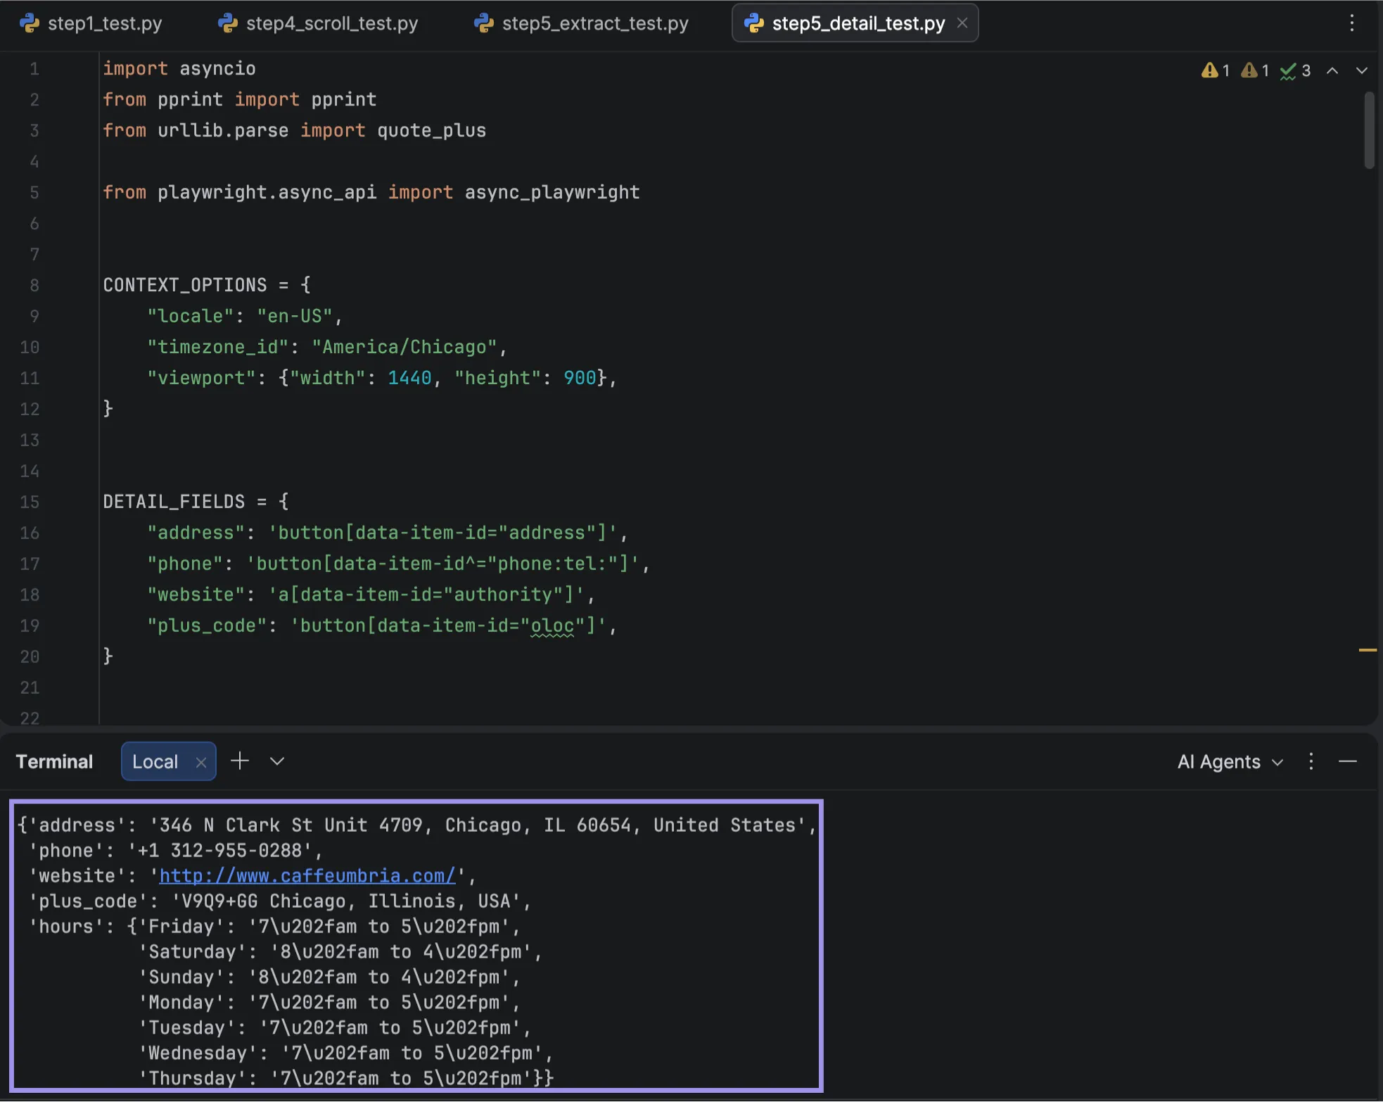This screenshot has height=1102, width=1383.
Task: Open the AI Agents dropdown
Action: 1230,761
